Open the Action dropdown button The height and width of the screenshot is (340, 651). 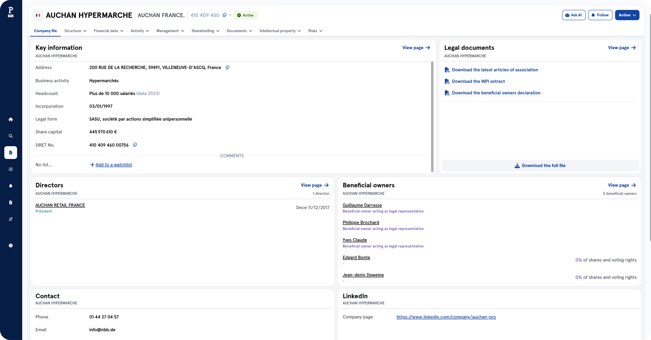point(627,15)
